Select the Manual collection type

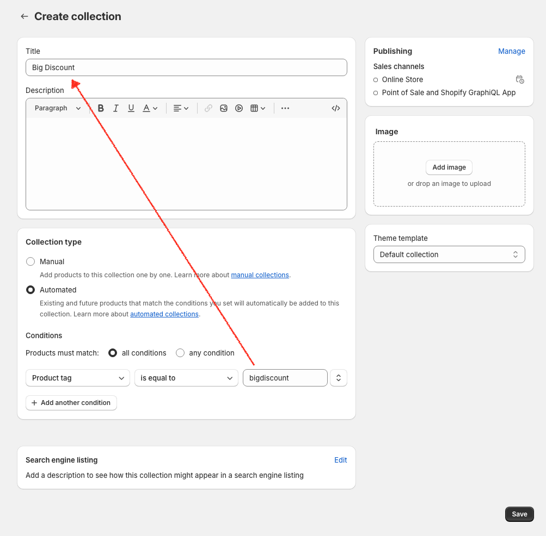tap(31, 261)
